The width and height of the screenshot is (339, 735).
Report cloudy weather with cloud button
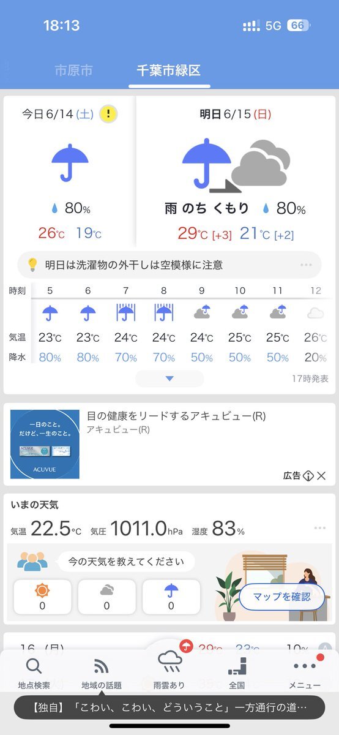point(106,597)
